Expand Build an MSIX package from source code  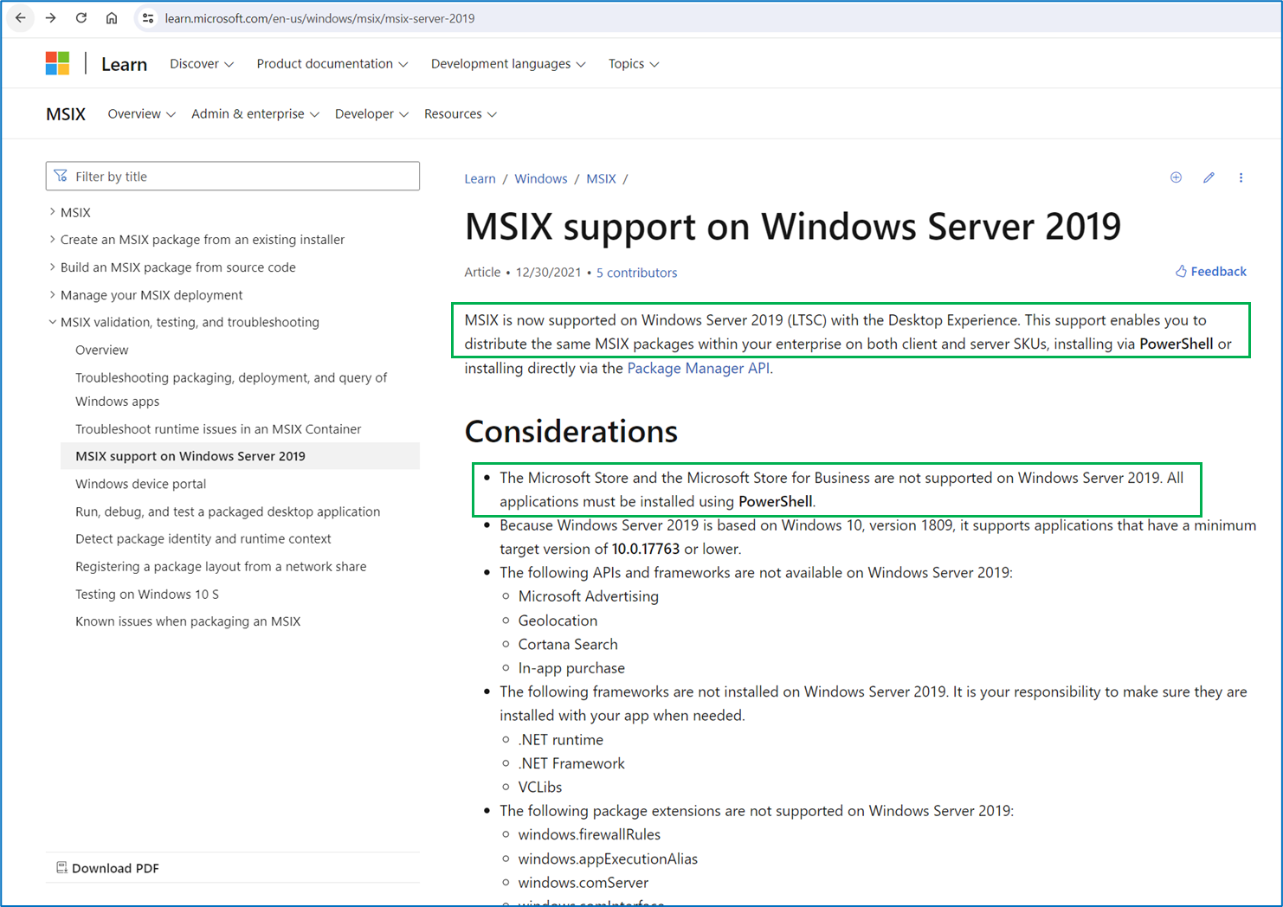[177, 267]
